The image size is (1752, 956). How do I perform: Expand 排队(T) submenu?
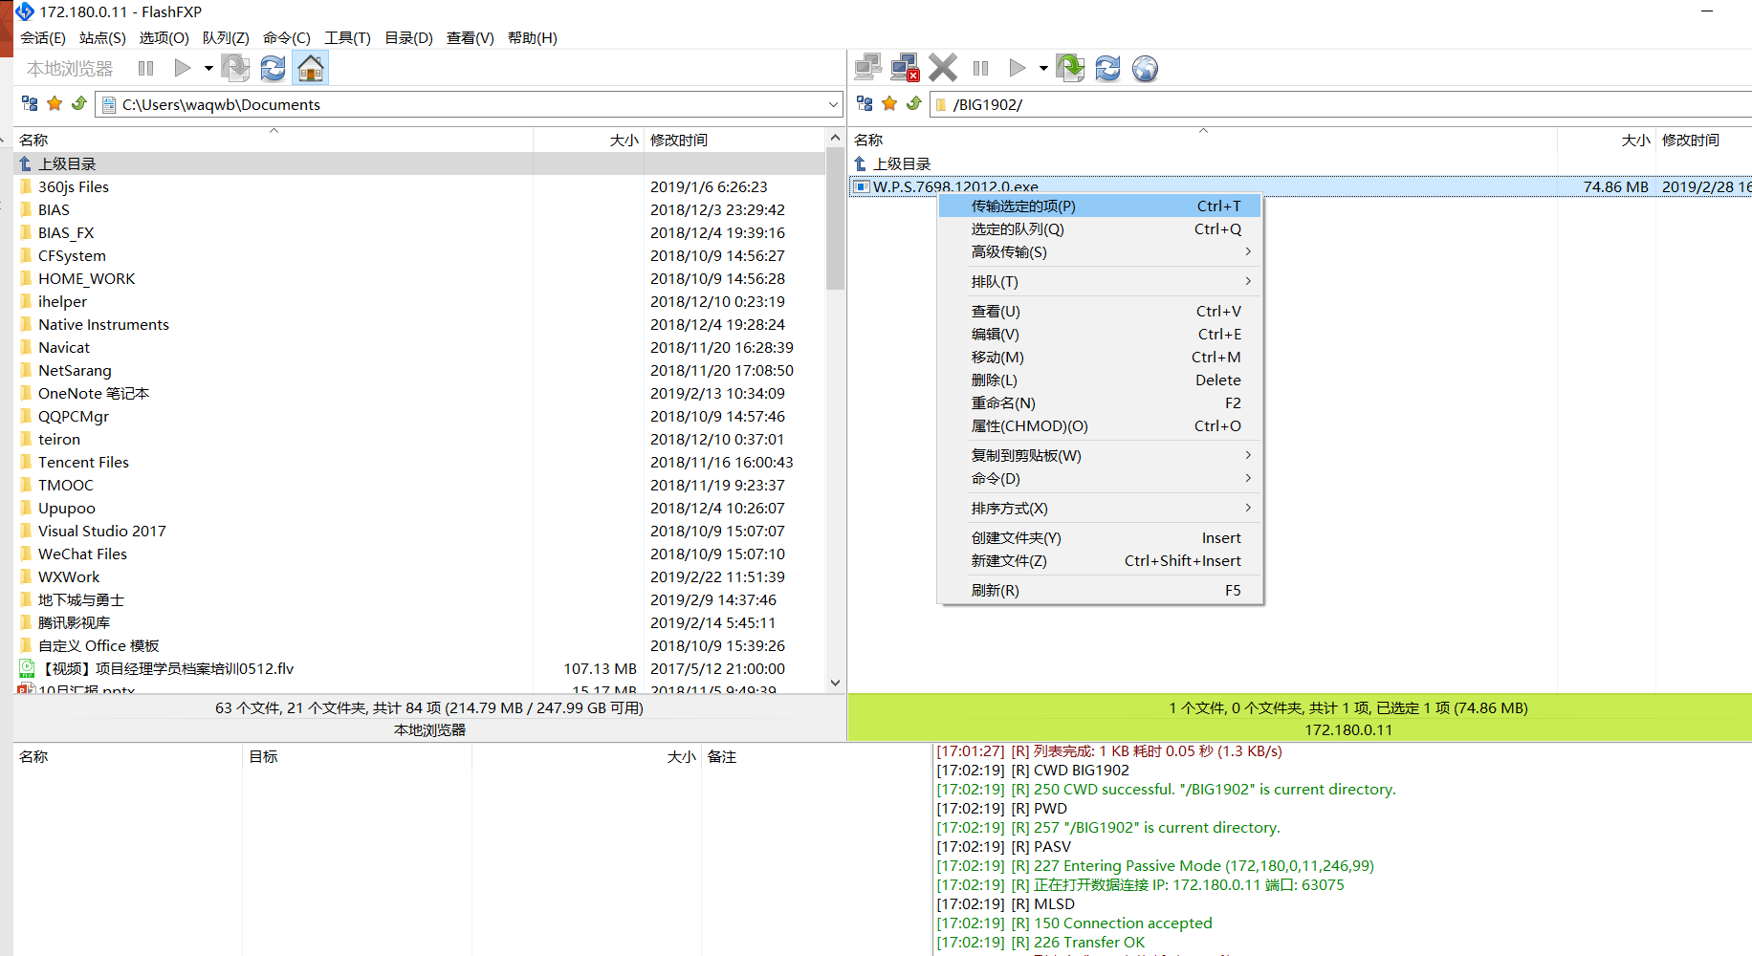1100,281
